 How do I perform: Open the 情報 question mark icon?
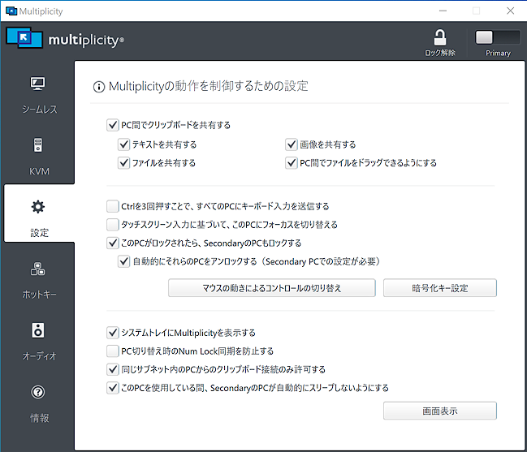pyautogui.click(x=38, y=392)
